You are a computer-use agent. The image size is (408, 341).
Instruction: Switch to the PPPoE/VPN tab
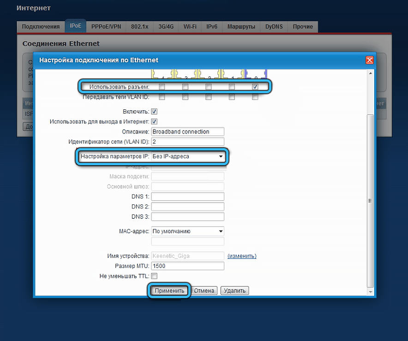pos(106,26)
